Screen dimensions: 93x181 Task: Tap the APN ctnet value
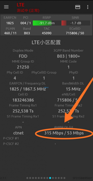pos(19,133)
